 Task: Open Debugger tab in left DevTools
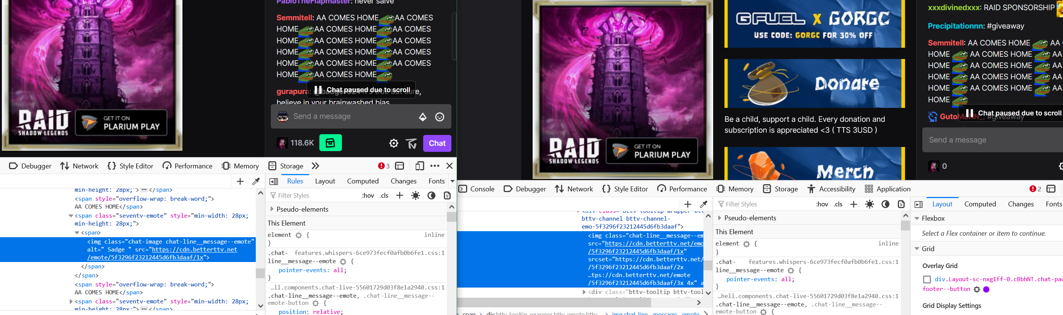coord(30,166)
